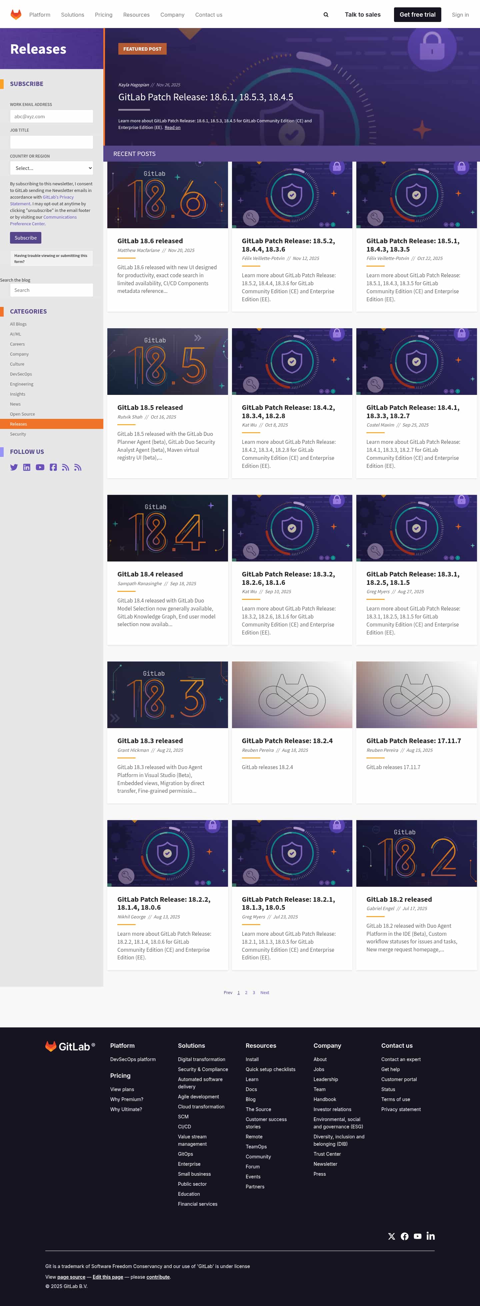Open 'GitLab 18.2 released' post title
Screen dimensions: 480x1306
[x=399, y=899]
